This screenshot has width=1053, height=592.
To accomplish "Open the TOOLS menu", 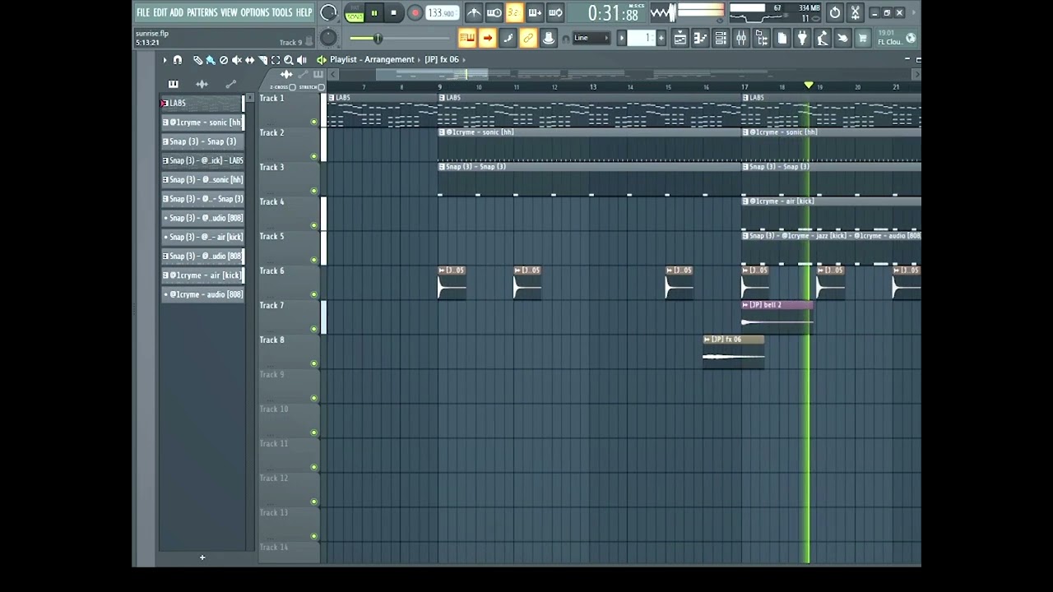I will (x=282, y=12).
